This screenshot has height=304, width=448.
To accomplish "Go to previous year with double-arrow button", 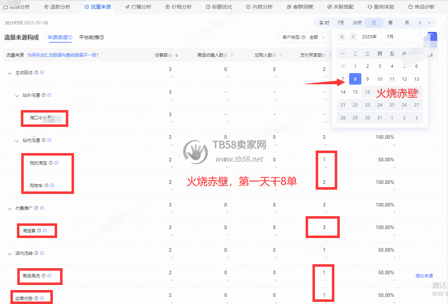I will coord(342,37).
